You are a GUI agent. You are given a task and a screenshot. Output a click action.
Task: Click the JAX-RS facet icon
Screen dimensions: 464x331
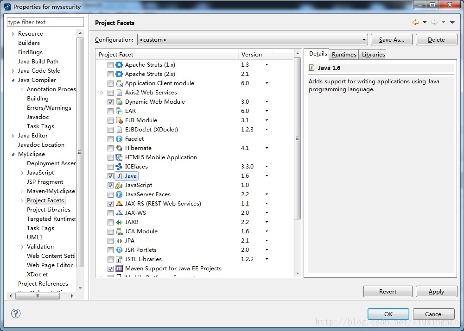pyautogui.click(x=119, y=204)
